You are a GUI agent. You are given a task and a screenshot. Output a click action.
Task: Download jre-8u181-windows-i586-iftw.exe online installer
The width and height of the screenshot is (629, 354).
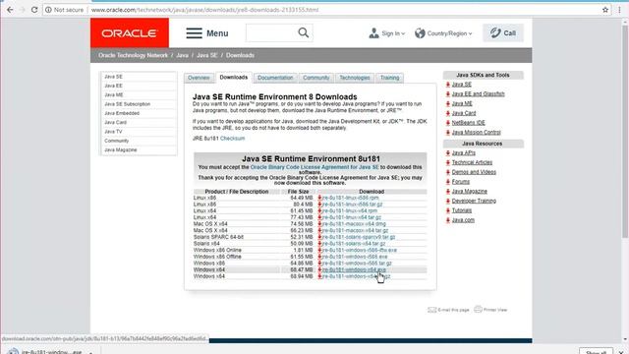tap(360, 250)
